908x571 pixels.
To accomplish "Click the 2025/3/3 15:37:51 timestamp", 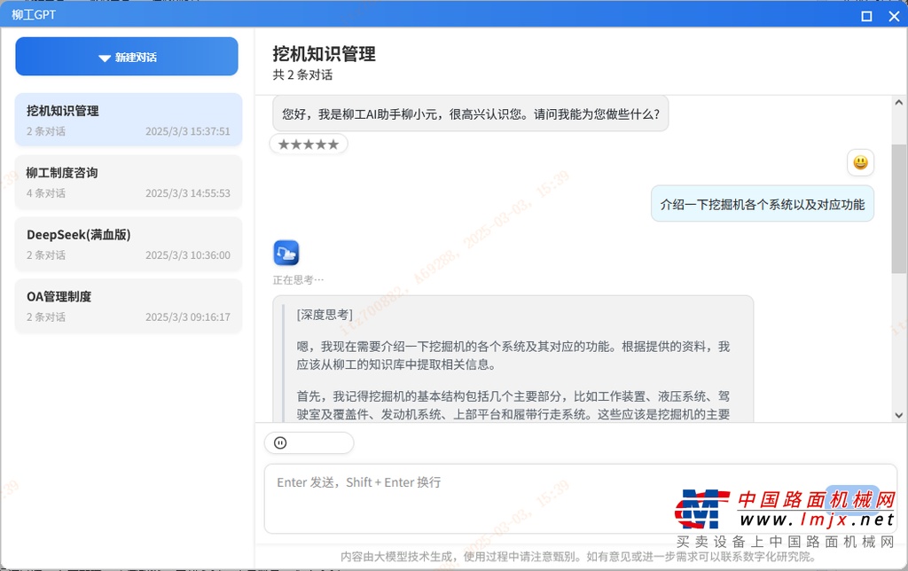I will coord(188,131).
